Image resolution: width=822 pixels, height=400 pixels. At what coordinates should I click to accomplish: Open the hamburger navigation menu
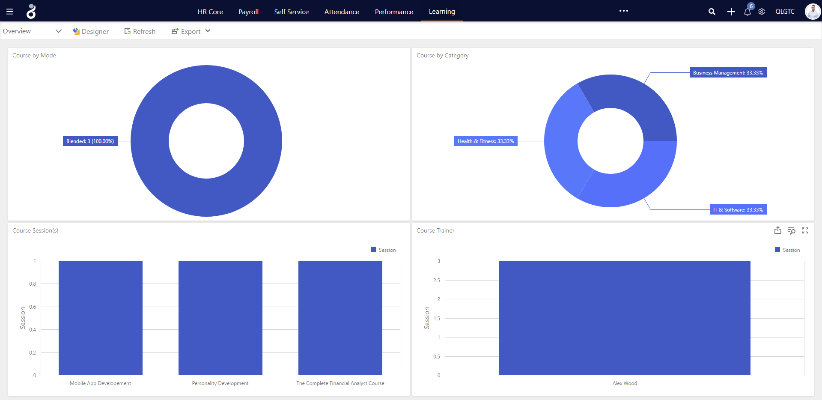pos(9,11)
